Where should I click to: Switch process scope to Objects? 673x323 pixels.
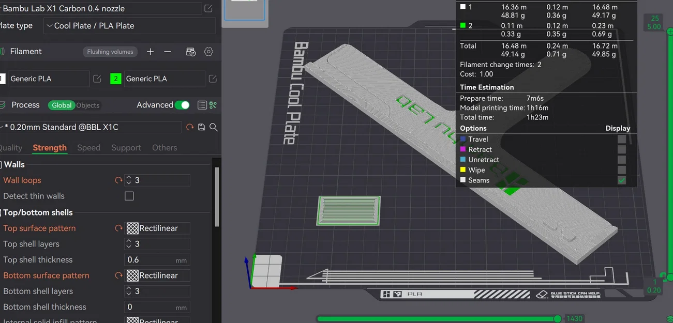click(88, 105)
